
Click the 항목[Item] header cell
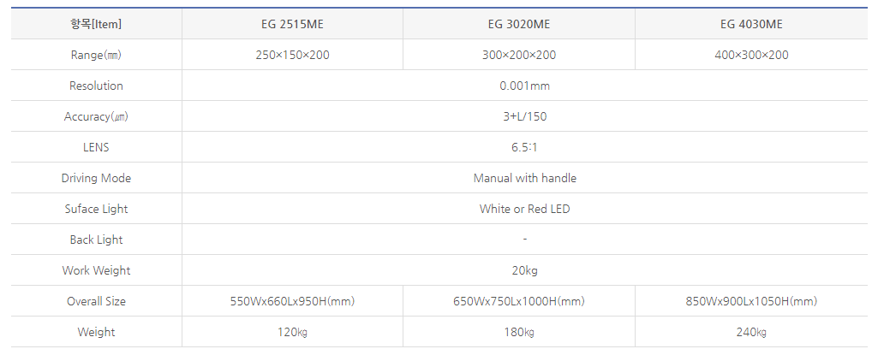pyautogui.click(x=96, y=24)
